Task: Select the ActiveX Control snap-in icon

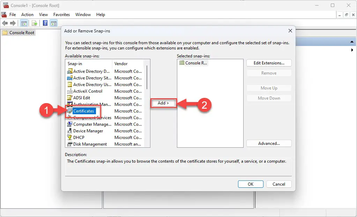Action: pos(70,91)
